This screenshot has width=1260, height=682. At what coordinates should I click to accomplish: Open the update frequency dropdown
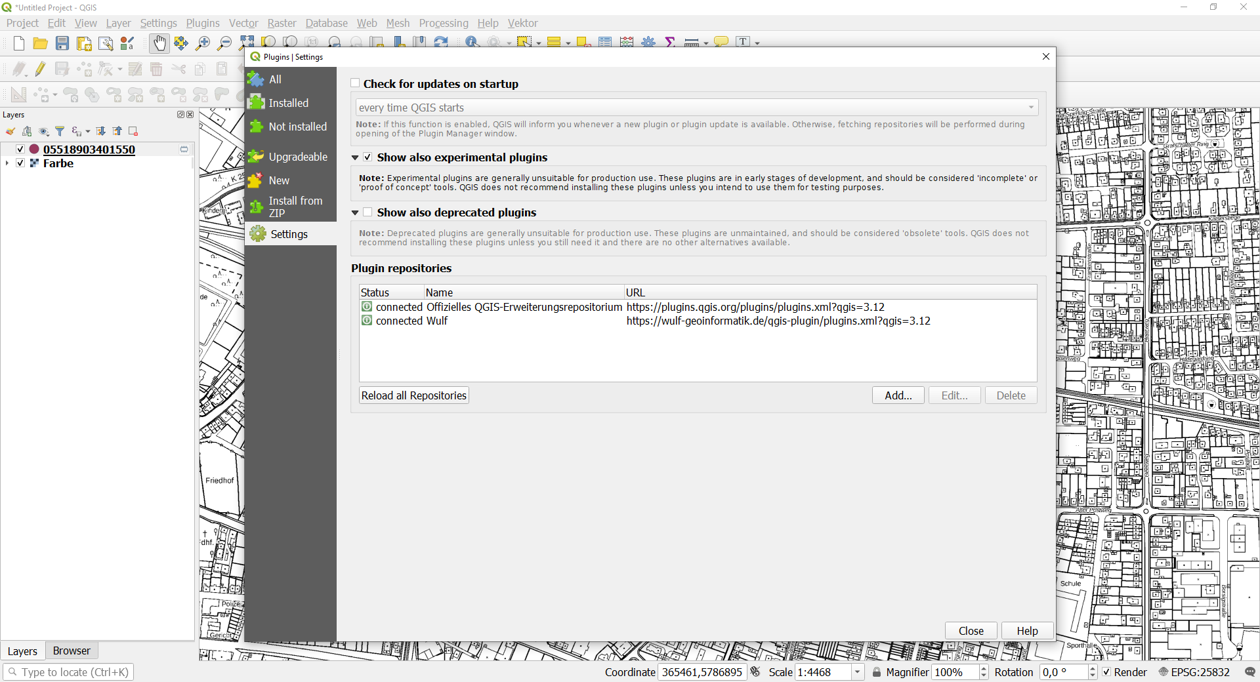click(1031, 107)
